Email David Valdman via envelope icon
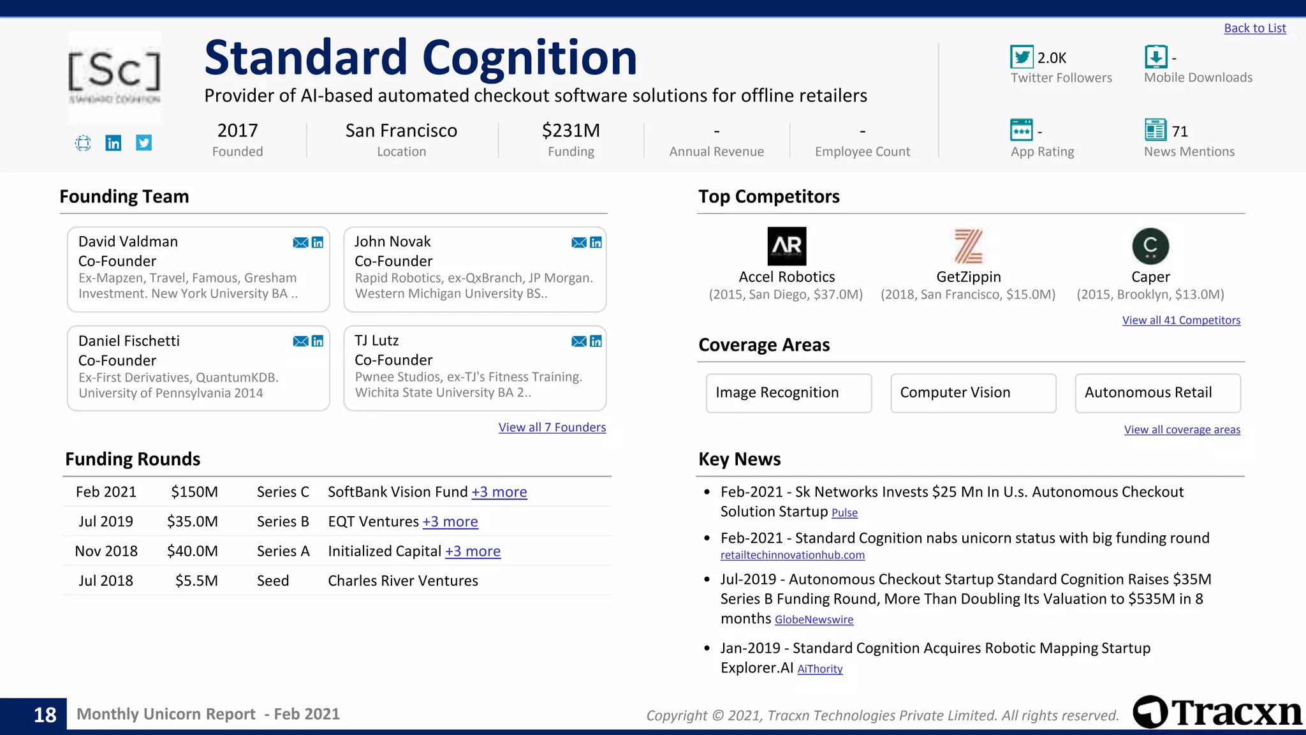The width and height of the screenshot is (1306, 735). [300, 242]
